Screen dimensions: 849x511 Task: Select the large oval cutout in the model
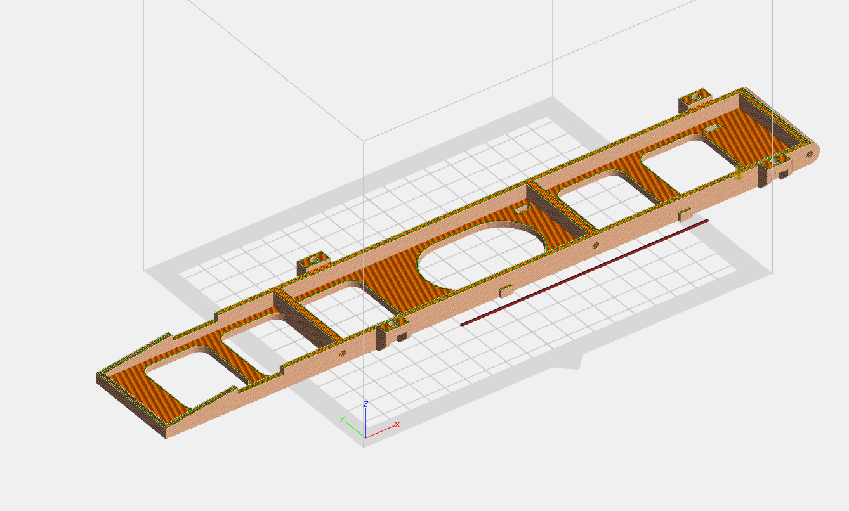click(481, 257)
